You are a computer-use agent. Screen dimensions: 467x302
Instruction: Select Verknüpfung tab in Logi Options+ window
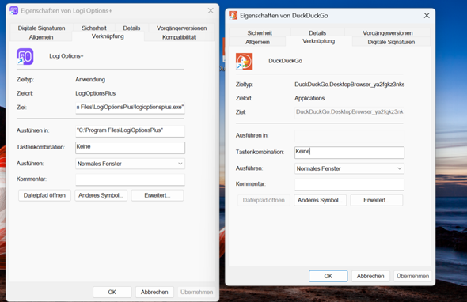108,36
